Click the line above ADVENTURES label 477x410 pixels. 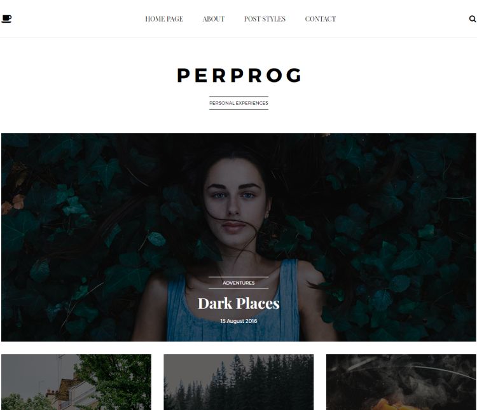238,277
